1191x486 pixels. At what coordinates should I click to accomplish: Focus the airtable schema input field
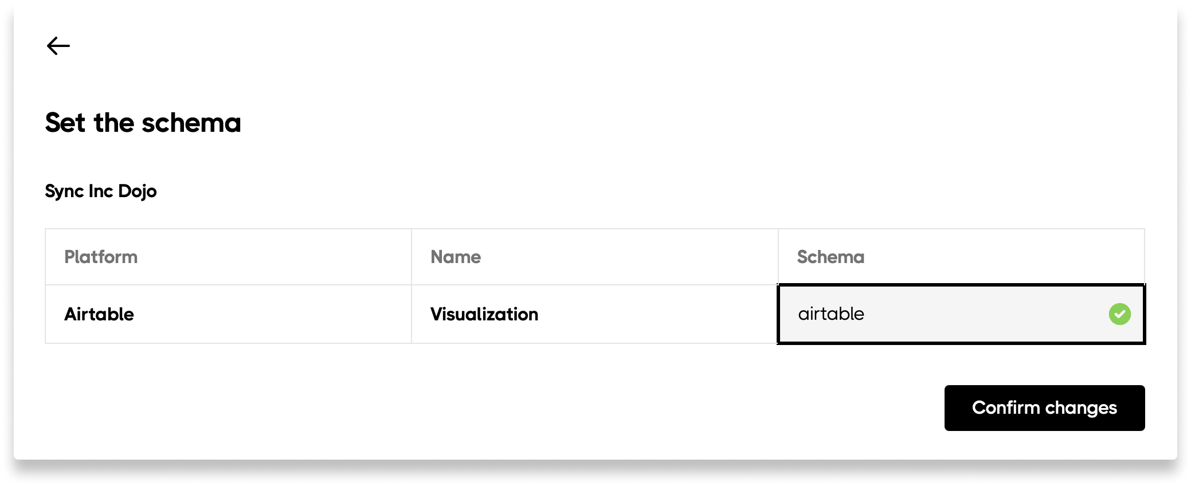tap(961, 314)
